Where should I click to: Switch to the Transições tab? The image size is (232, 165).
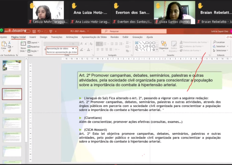coord(57,37)
